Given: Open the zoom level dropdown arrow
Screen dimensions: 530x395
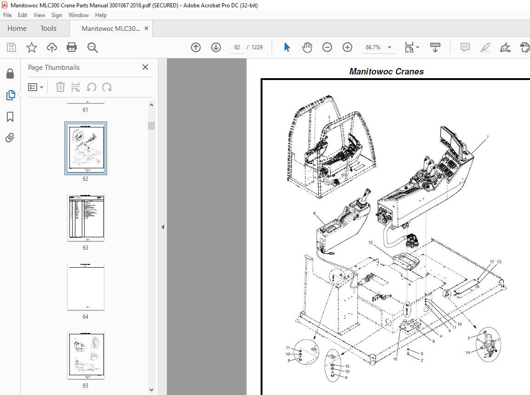Looking at the screenshot, I should point(390,47).
